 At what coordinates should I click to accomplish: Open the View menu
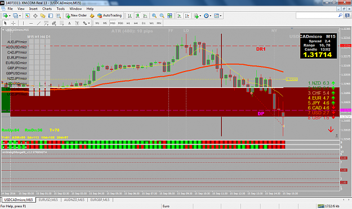coord(21,9)
